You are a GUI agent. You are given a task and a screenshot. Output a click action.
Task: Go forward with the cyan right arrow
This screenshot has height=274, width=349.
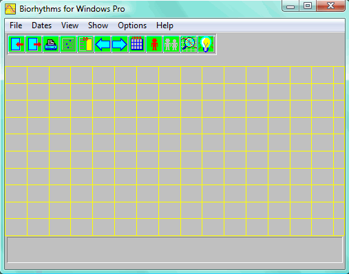(120, 44)
